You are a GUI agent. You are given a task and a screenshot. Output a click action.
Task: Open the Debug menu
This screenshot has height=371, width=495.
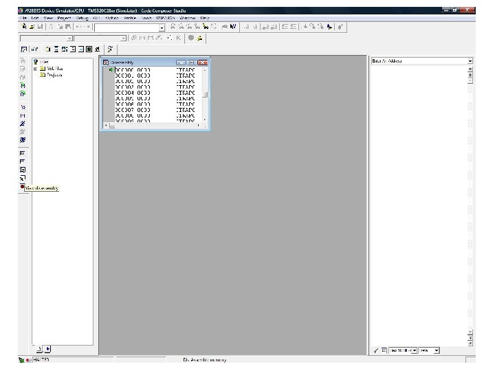click(x=82, y=18)
